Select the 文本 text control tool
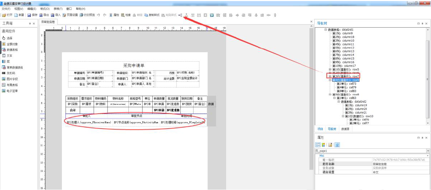 point(10,56)
